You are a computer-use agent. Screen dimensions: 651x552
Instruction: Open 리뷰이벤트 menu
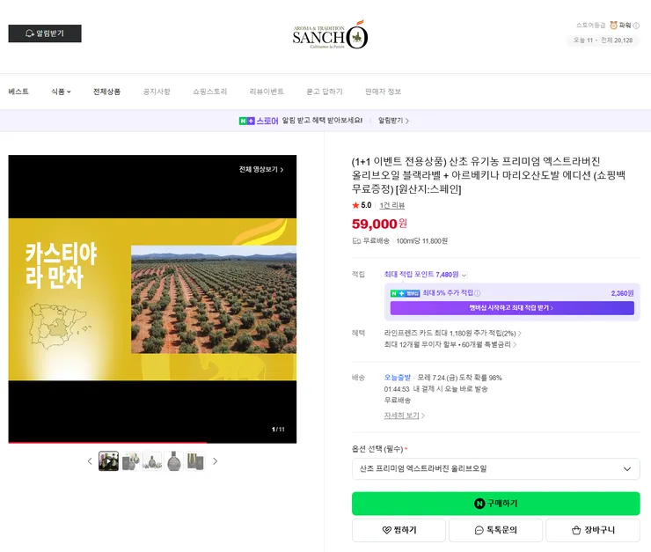267,92
